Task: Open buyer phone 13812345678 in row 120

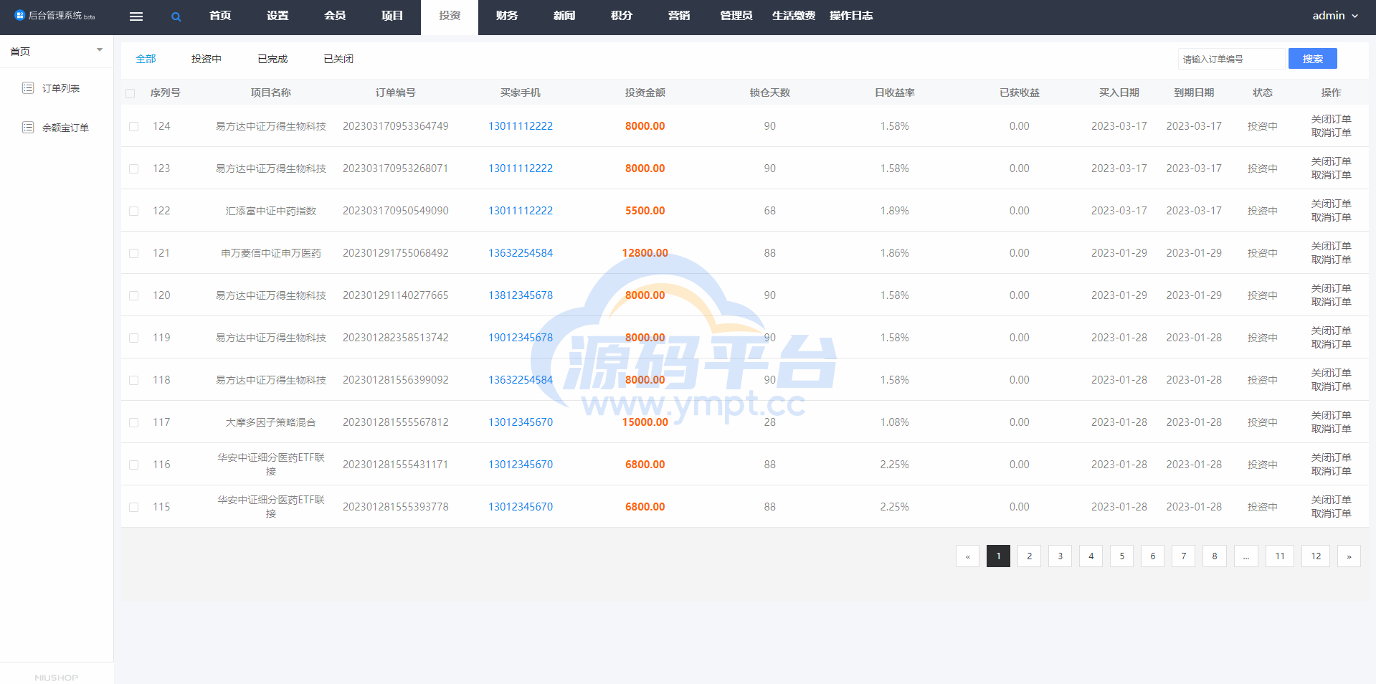Action: (x=521, y=295)
